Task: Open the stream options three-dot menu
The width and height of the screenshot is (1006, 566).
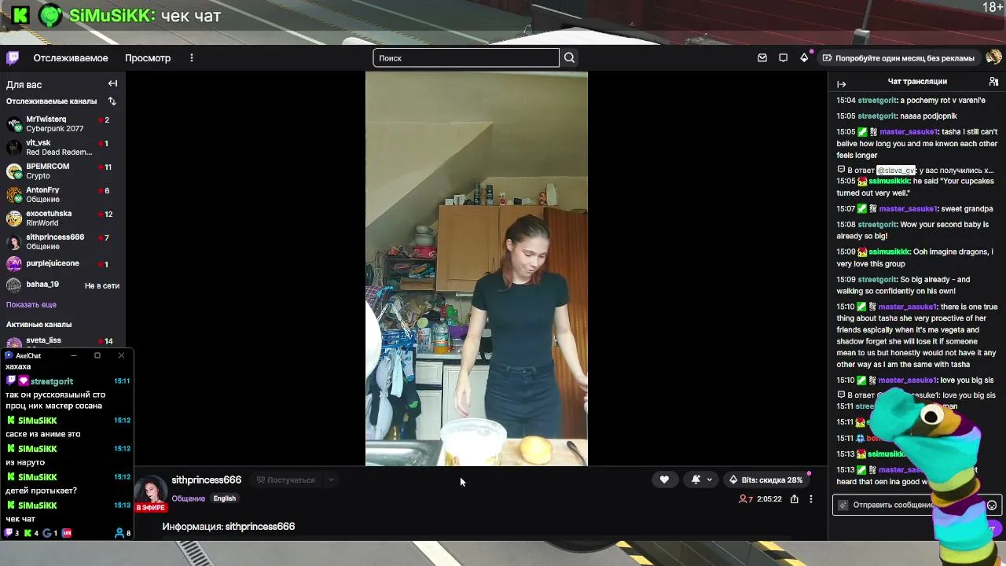Action: click(811, 499)
